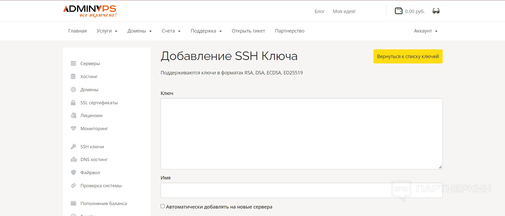Click the Hosting database icon
This screenshot has height=216, width=505.
click(73, 77)
